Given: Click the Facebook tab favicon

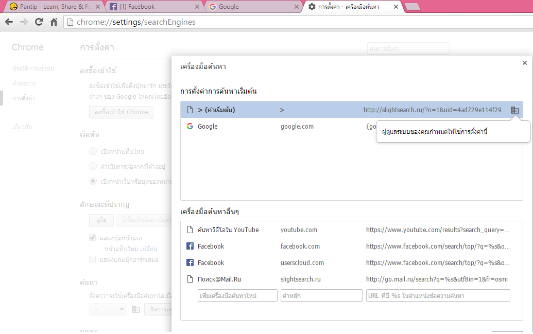Looking at the screenshot, I should pyautogui.click(x=113, y=7).
